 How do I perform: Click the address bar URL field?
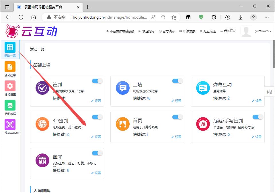click(x=110, y=17)
